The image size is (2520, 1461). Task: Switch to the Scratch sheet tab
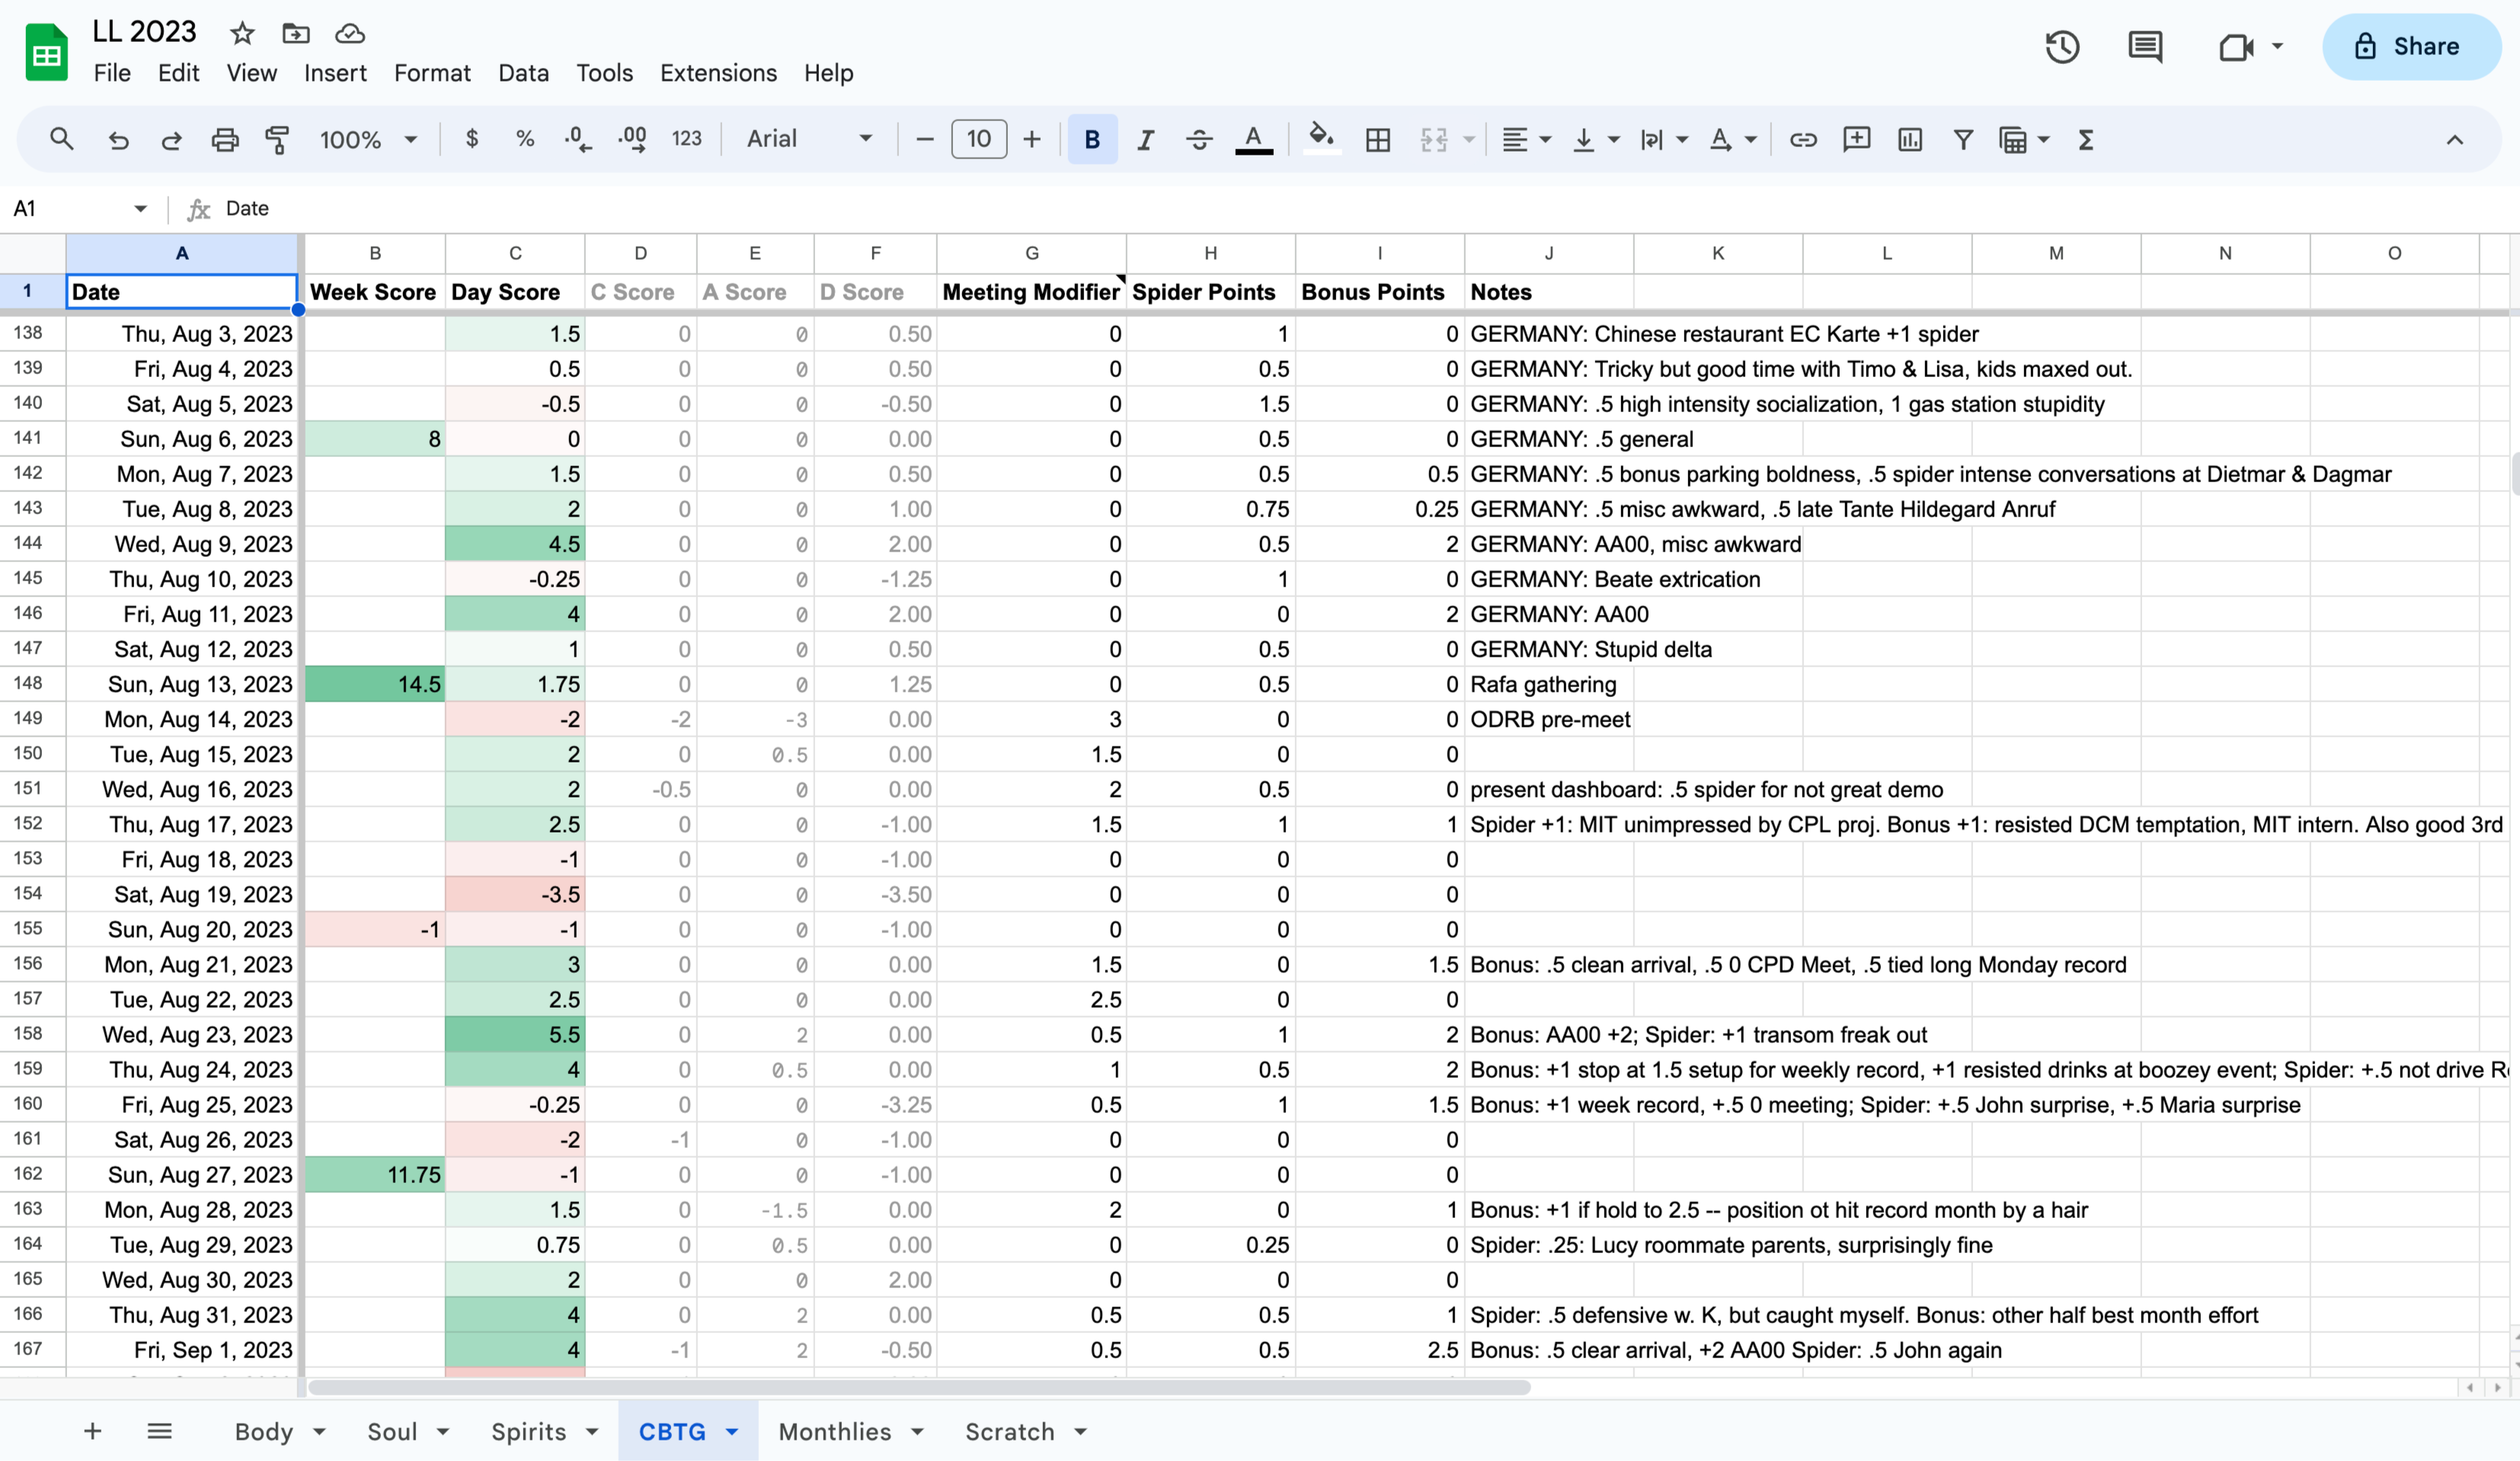click(x=1009, y=1431)
